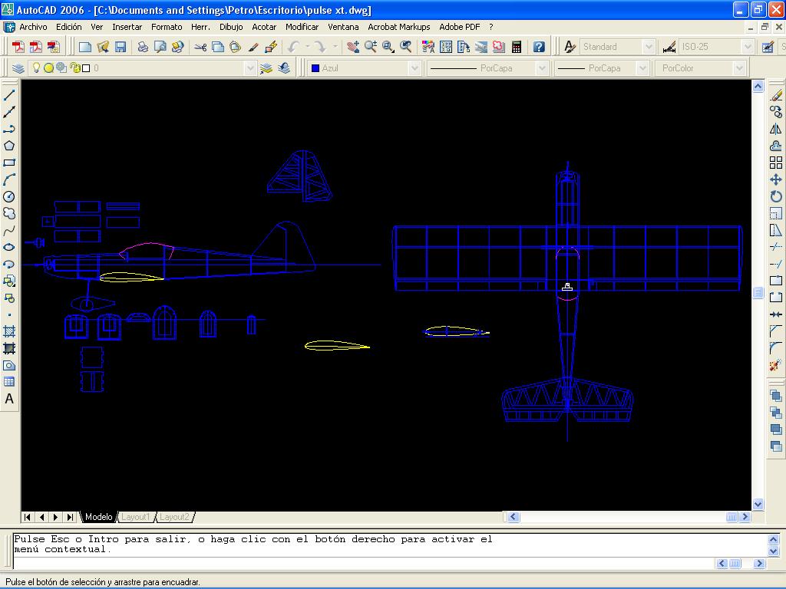Open the Standard text style dropdown
The height and width of the screenshot is (589, 786).
(x=649, y=47)
